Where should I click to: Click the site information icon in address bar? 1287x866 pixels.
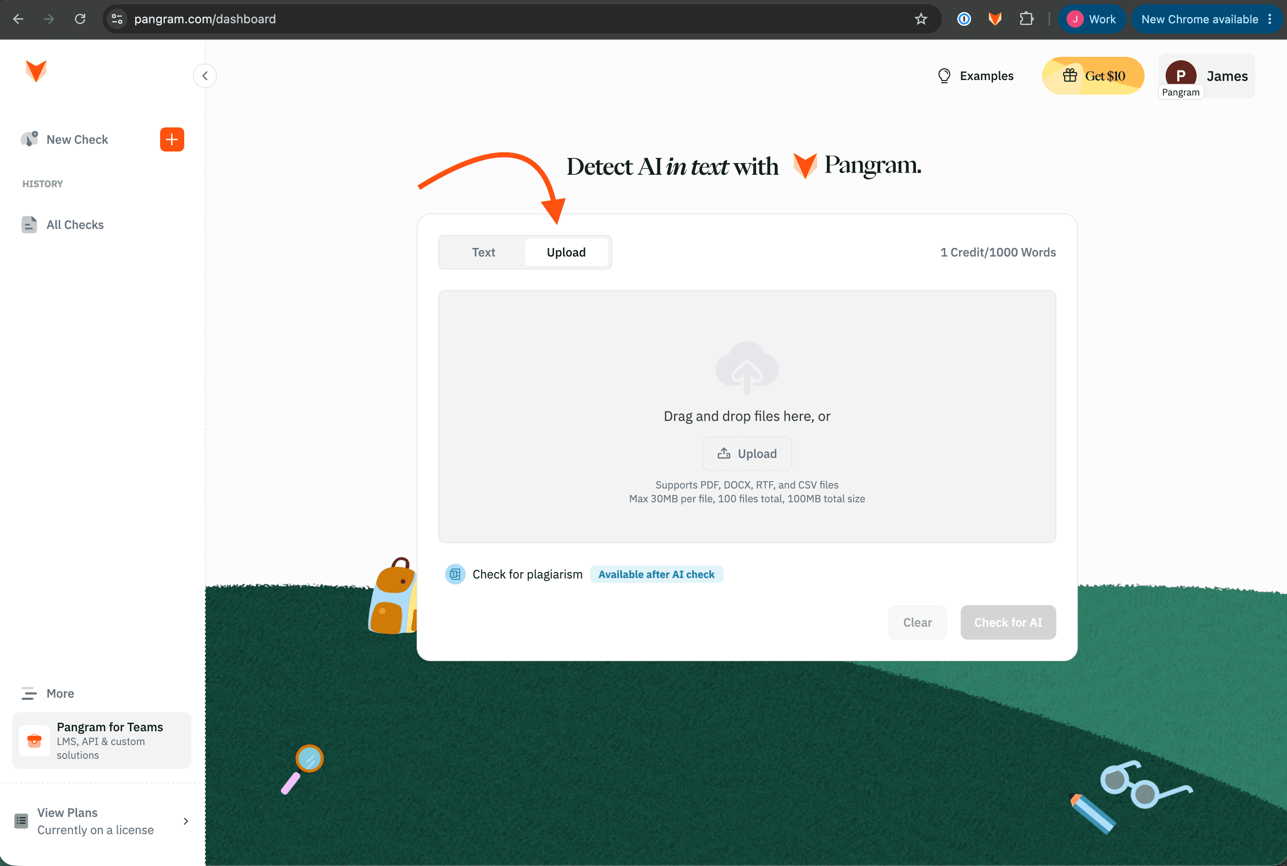pos(117,19)
